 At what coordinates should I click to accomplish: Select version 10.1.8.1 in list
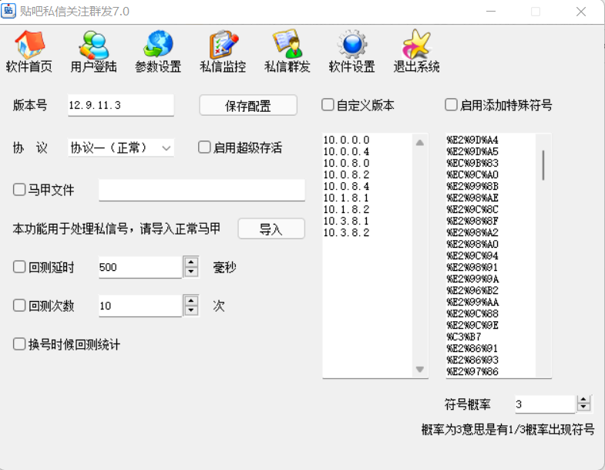[346, 198]
